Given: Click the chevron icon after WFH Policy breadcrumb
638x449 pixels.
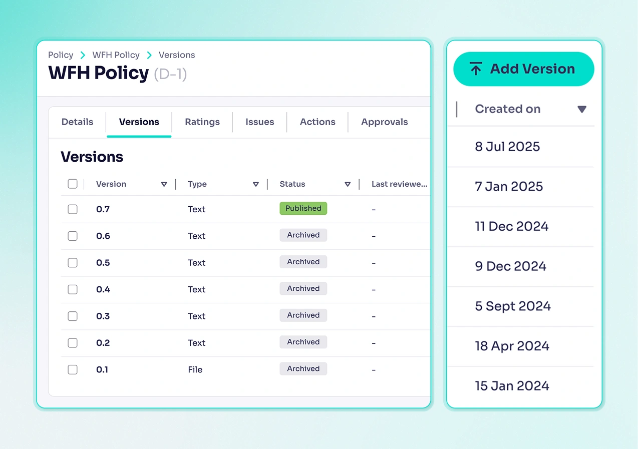Looking at the screenshot, I should click(x=149, y=55).
